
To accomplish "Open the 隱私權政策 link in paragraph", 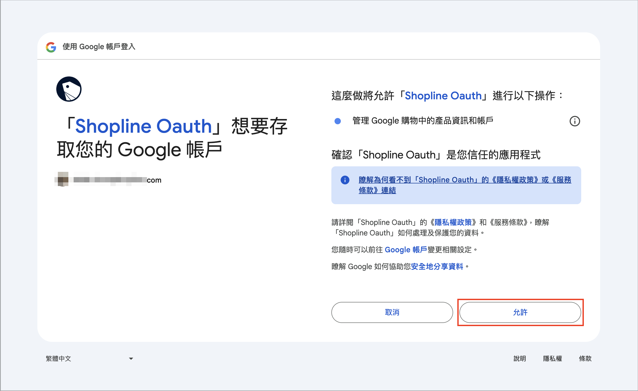I will tap(453, 223).
